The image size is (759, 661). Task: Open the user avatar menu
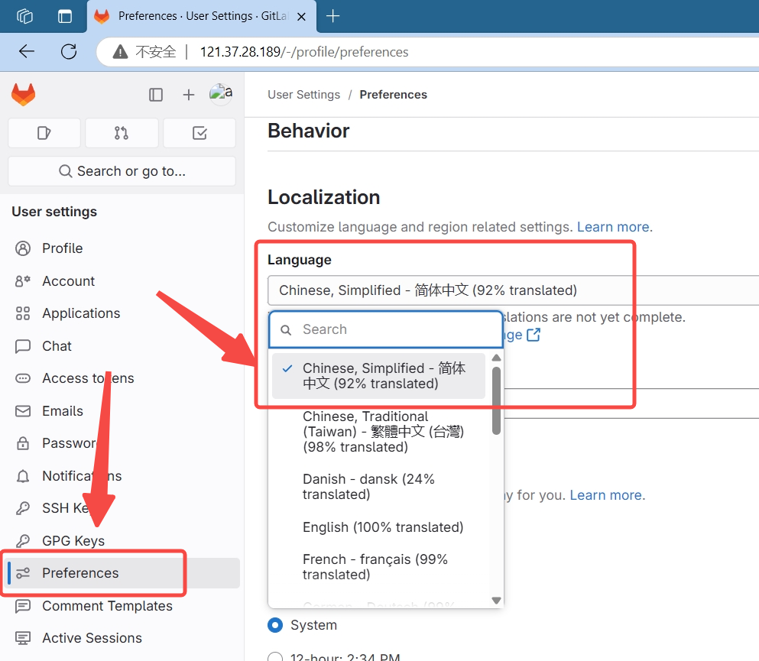[x=221, y=94]
